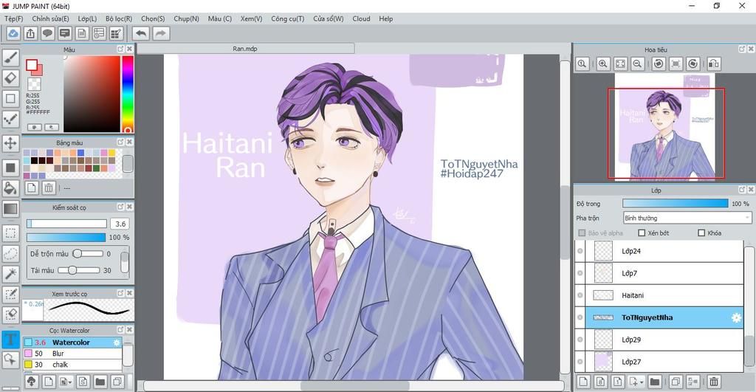Screen dimensions: 756x392
Task: Open the Chỉnh sửa(E) menu
Action: pos(51,18)
